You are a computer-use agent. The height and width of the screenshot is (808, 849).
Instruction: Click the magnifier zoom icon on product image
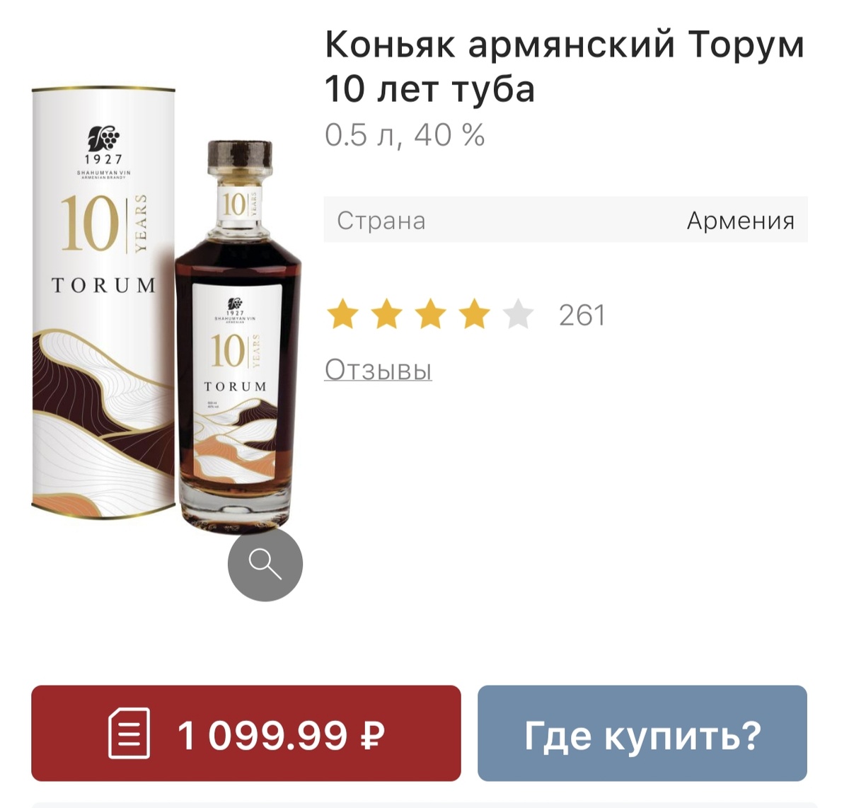[265, 564]
